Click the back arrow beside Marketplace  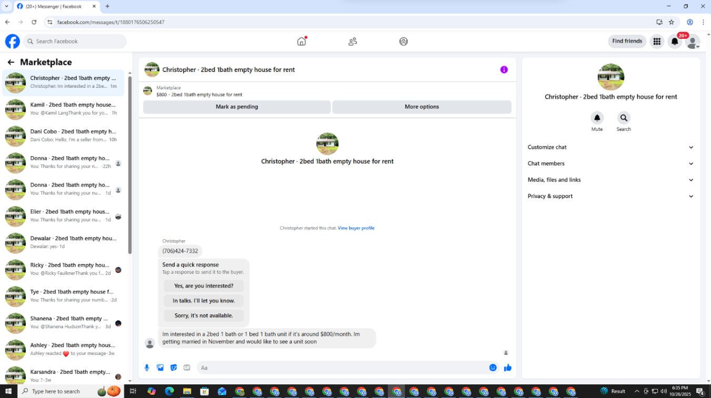(11, 62)
